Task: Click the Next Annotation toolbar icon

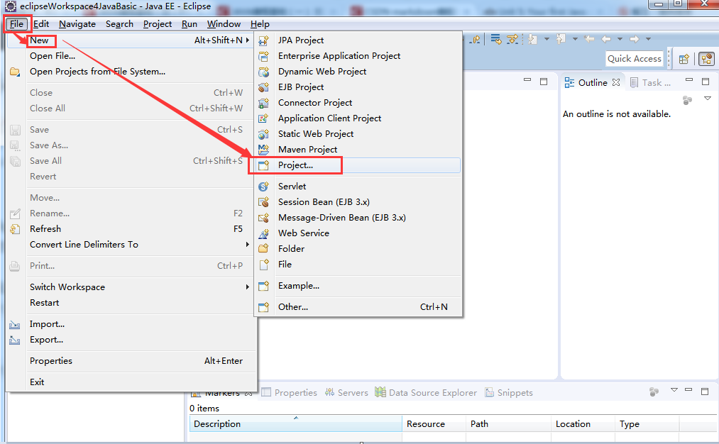Action: point(532,40)
